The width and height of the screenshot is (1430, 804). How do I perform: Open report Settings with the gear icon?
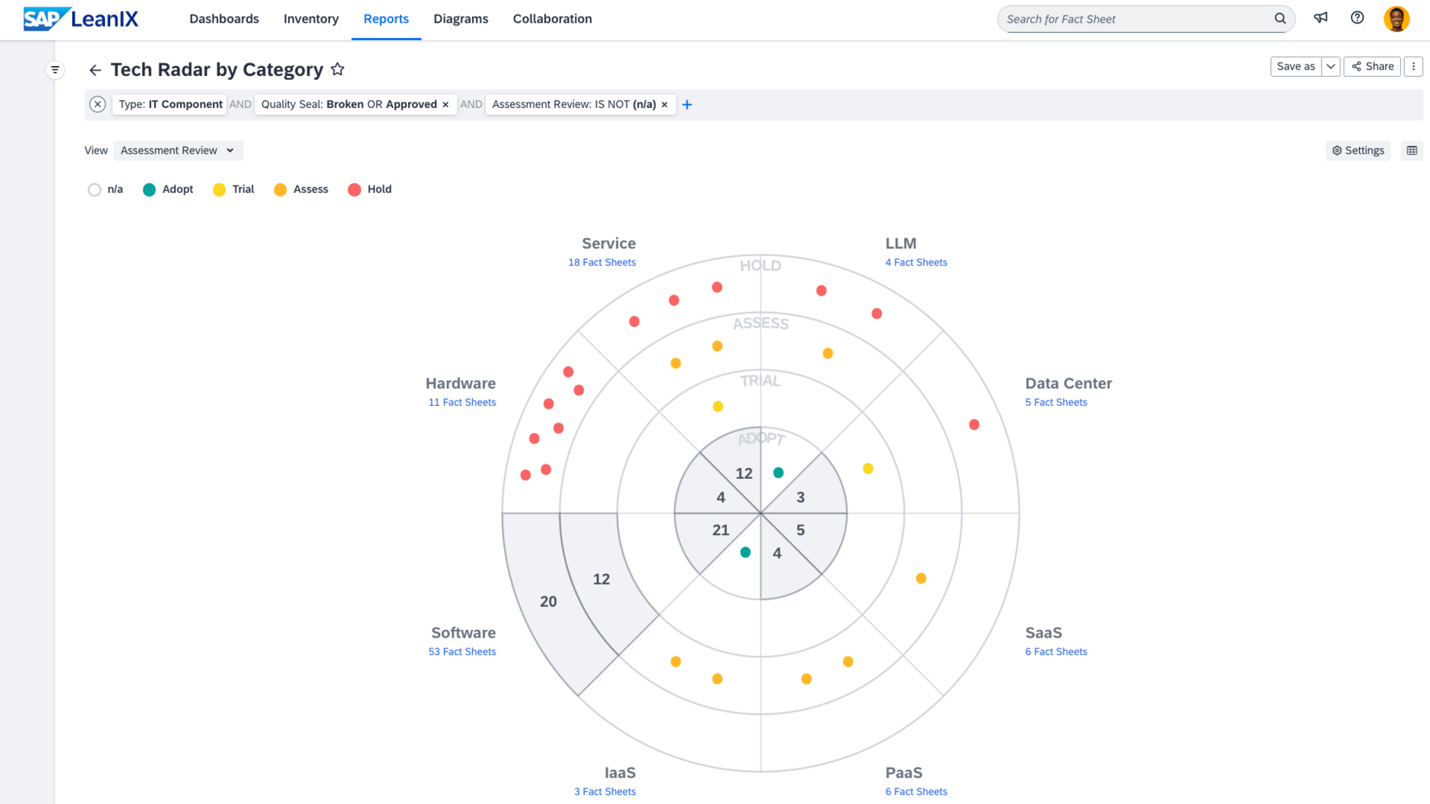(1358, 150)
